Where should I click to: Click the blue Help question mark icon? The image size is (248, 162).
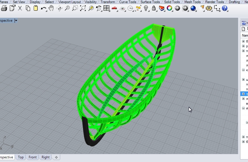(x=225, y=8)
